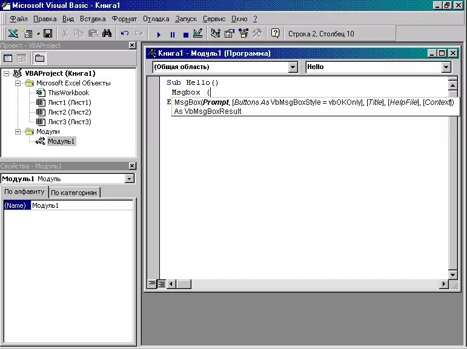Select Лист1 (Лист1) in project tree

tap(70, 102)
